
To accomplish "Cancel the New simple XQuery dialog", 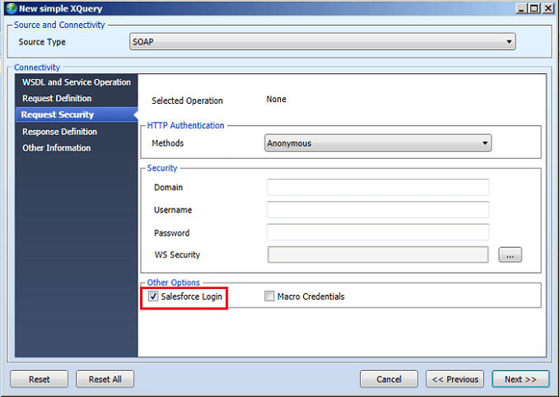I will click(x=389, y=379).
